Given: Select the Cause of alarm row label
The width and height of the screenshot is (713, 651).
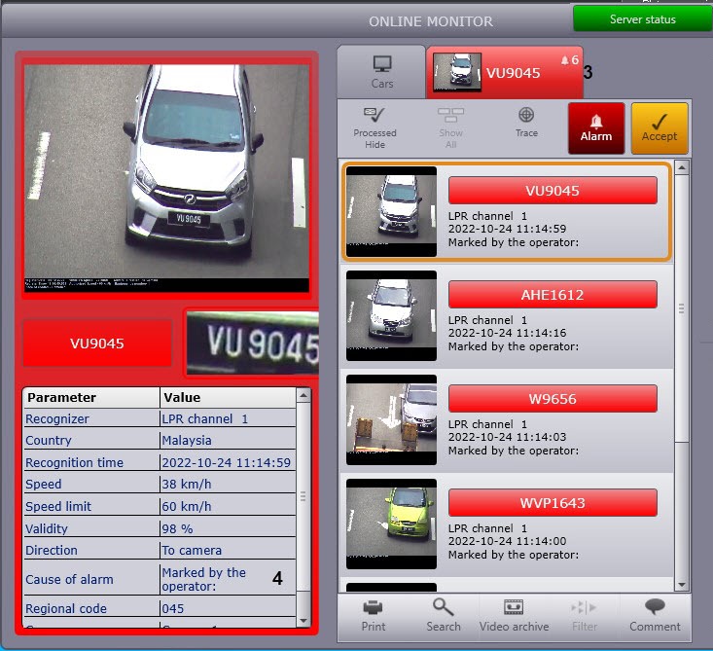Looking at the screenshot, I should click(x=69, y=579).
